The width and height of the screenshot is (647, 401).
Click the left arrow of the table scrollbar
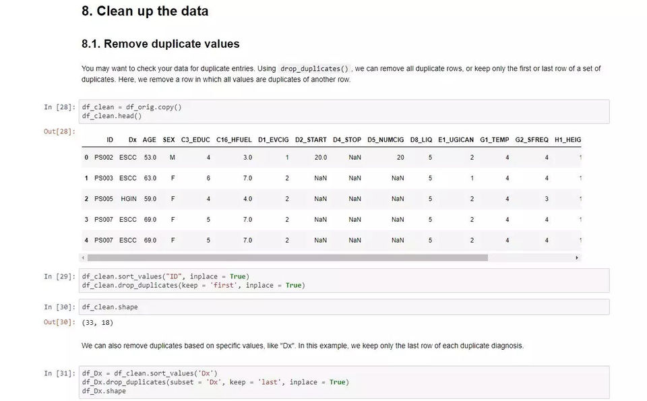[84, 258]
